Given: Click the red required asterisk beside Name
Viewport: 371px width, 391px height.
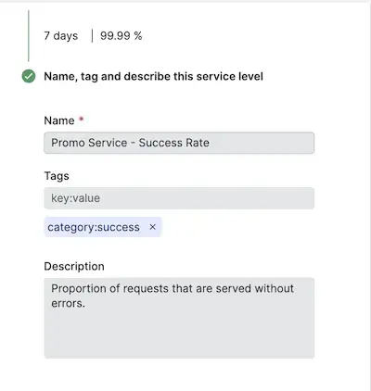Looking at the screenshot, I should (81, 119).
